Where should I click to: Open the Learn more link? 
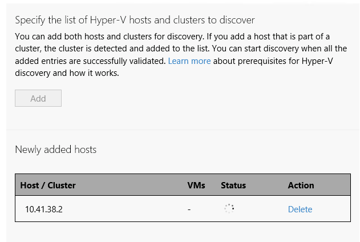[189, 61]
